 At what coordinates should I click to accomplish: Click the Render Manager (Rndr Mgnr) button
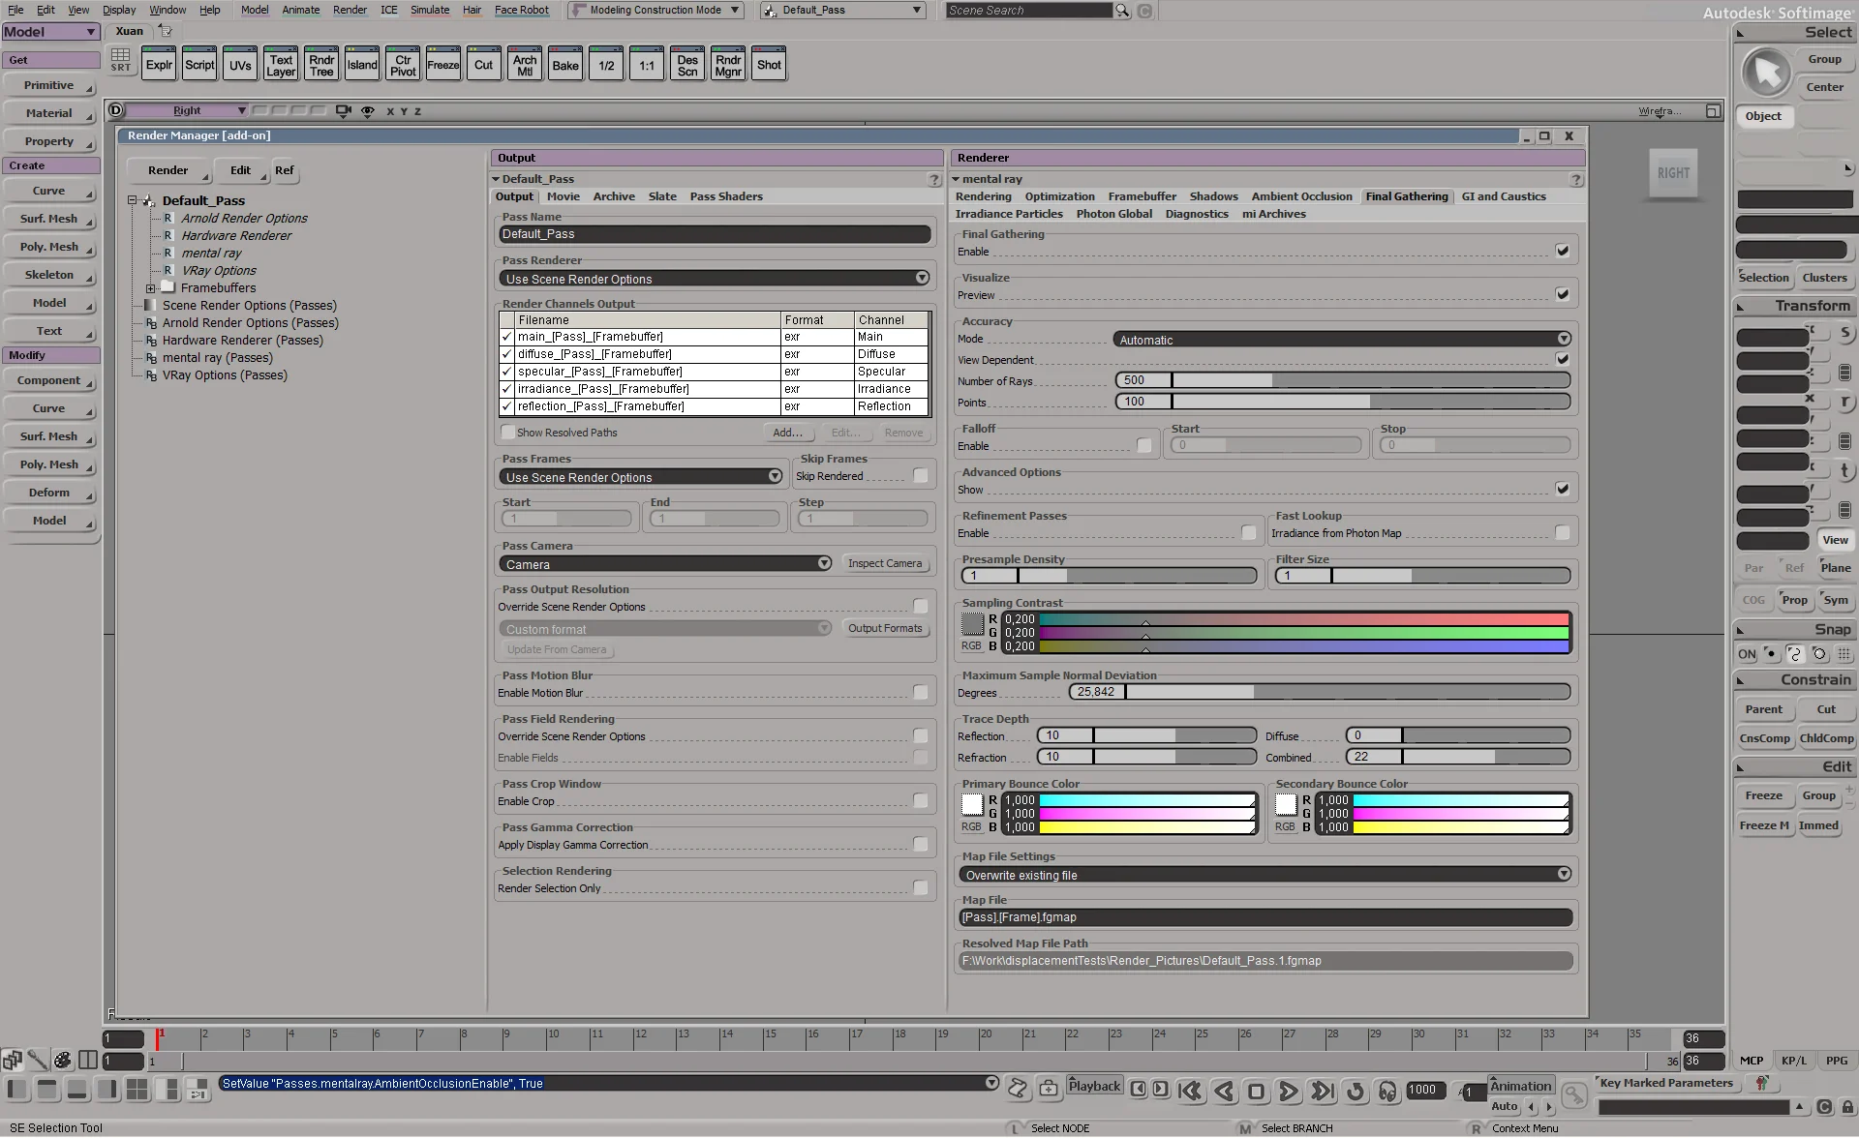[727, 65]
